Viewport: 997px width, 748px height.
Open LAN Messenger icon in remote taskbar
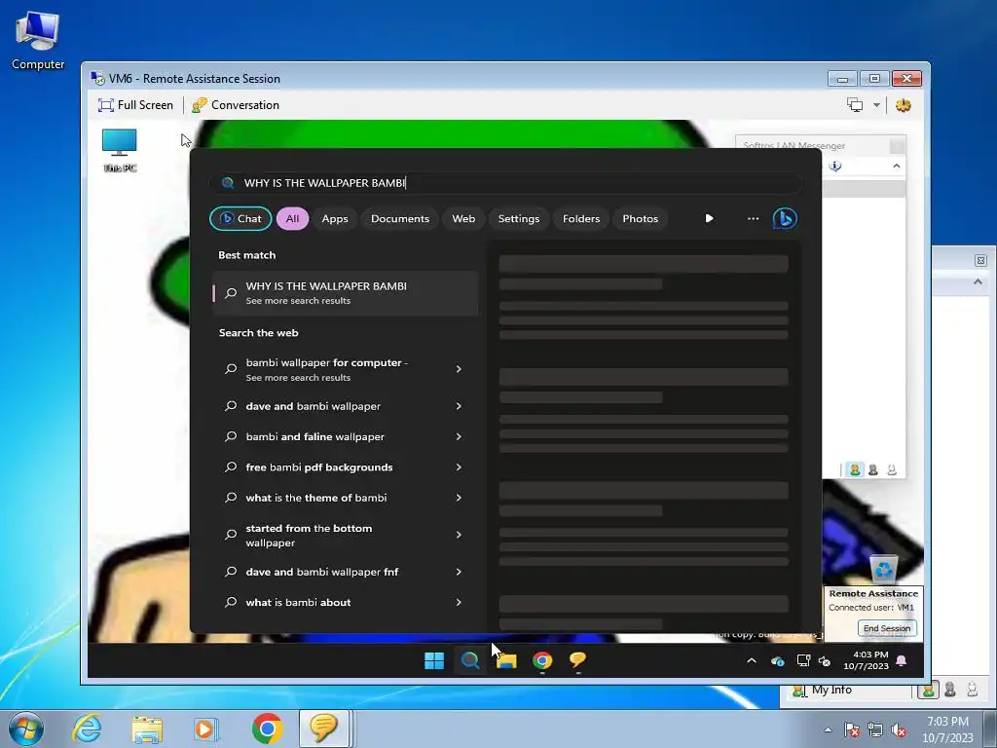pos(578,661)
